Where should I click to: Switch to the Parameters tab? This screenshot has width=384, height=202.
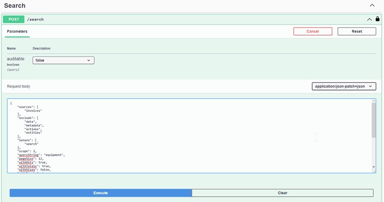17,31
